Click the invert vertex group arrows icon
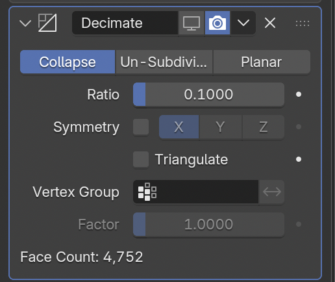The image size is (335, 282). tap(272, 192)
